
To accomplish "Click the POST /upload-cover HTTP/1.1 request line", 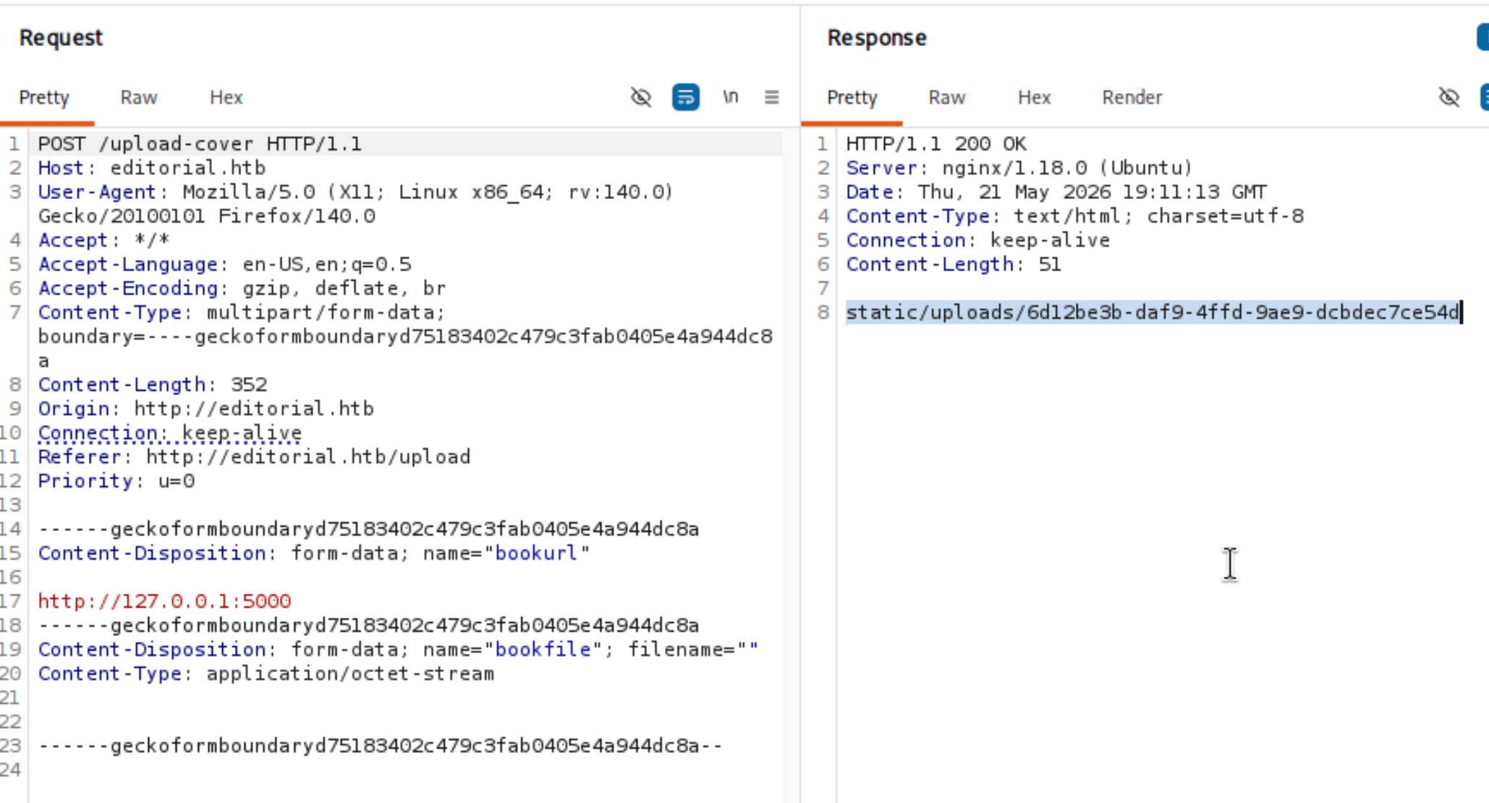I will tap(200, 144).
